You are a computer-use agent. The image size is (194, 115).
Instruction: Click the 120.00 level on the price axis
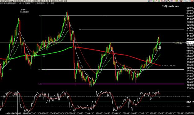tap(190, 85)
